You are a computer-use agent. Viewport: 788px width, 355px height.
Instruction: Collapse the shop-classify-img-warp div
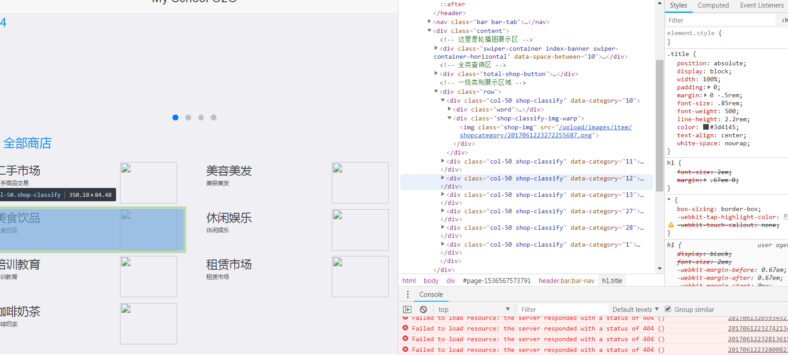point(449,118)
